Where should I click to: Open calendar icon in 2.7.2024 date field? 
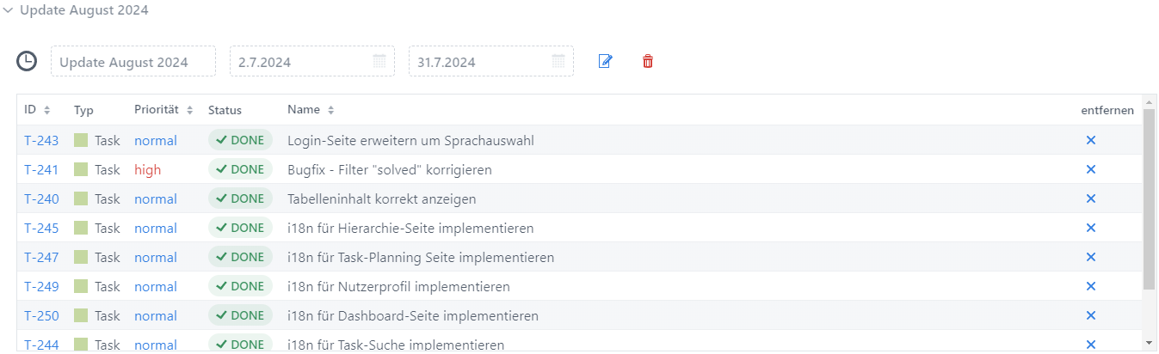(379, 61)
